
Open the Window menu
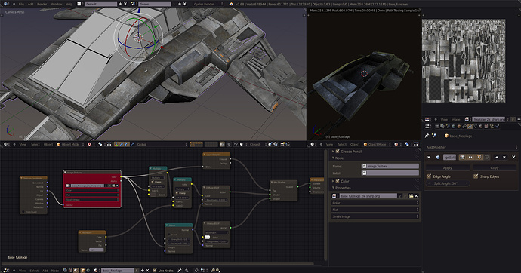(x=57, y=4)
